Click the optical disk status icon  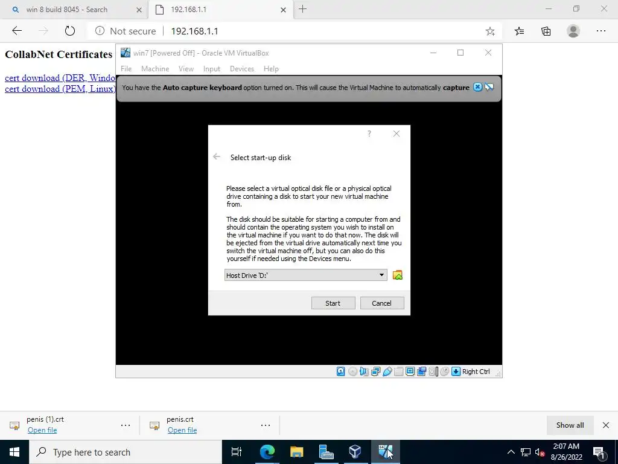[352, 372]
